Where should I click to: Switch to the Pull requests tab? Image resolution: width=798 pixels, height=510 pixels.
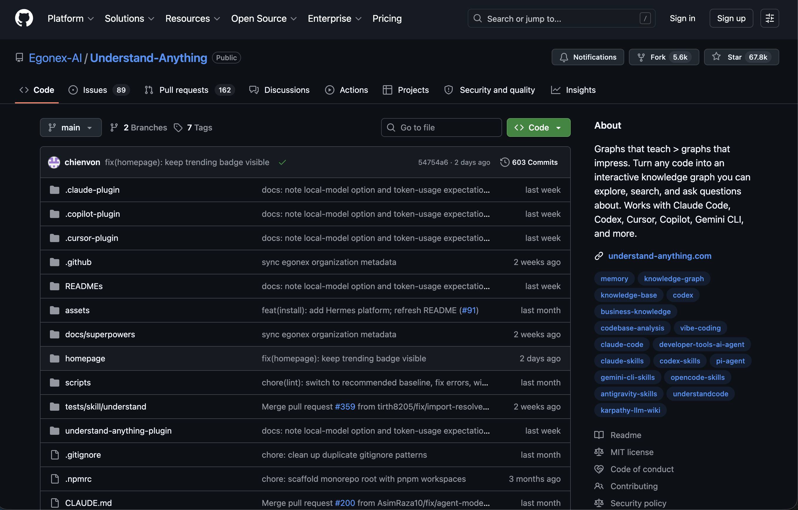coord(189,90)
